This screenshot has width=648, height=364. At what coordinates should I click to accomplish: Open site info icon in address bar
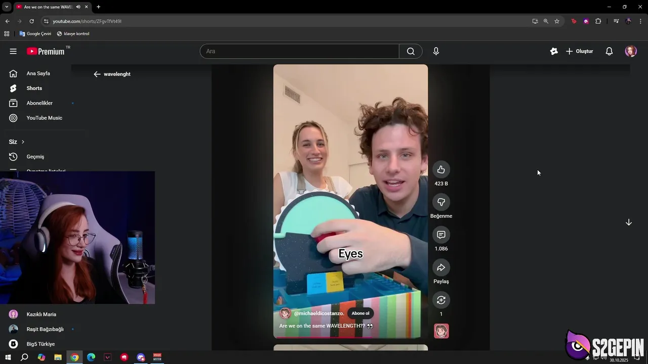(x=46, y=21)
